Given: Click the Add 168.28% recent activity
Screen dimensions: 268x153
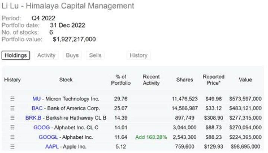Looking at the screenshot, I should click(x=151, y=137).
